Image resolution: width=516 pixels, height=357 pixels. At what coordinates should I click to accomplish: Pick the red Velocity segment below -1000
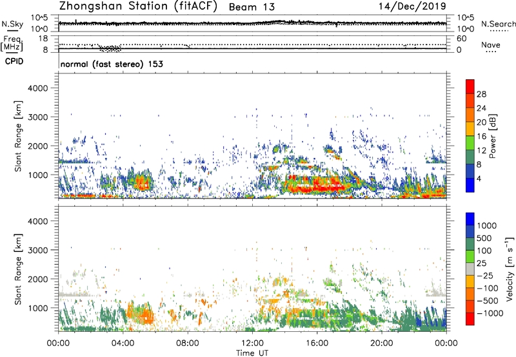click(x=470, y=319)
